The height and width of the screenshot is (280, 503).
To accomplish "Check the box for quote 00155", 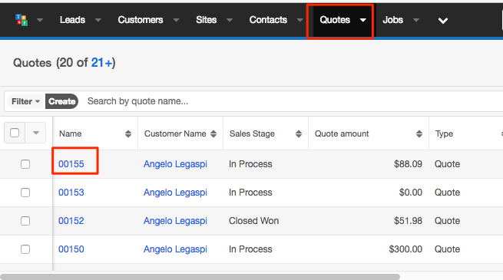I will pyautogui.click(x=25, y=164).
